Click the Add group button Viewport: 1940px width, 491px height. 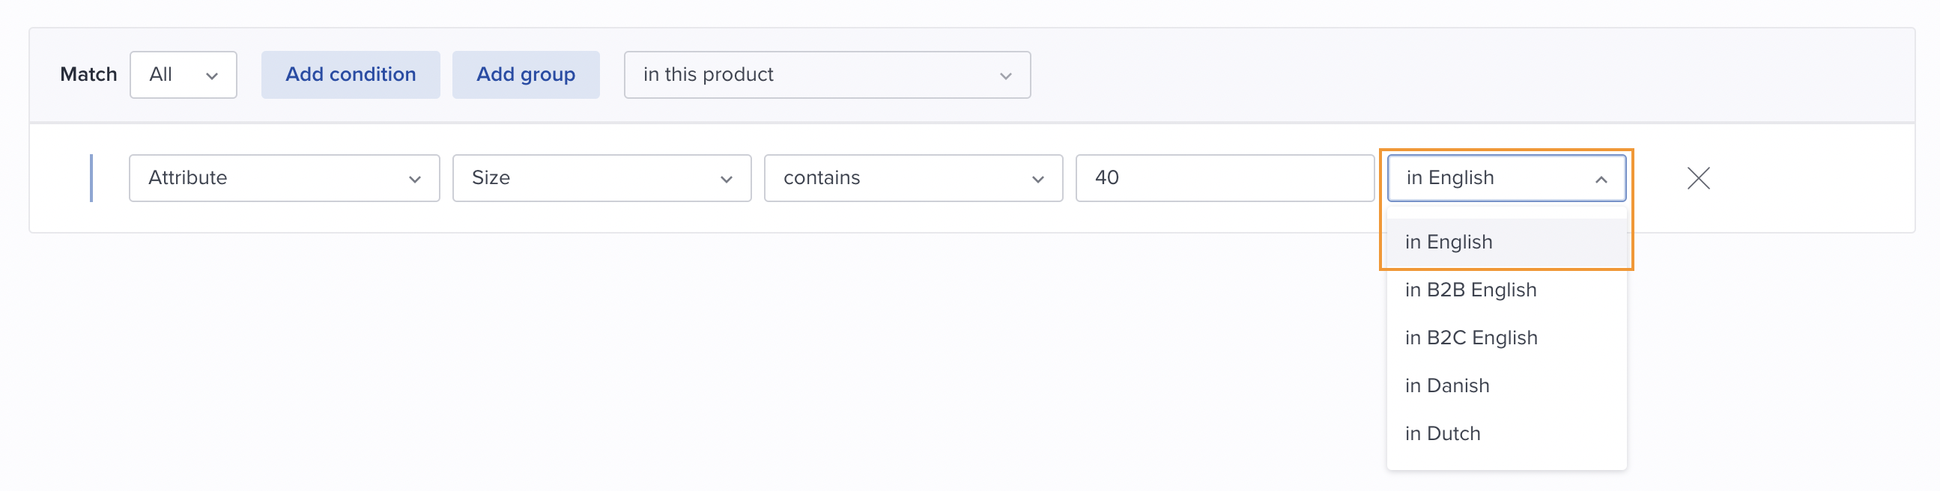[526, 75]
